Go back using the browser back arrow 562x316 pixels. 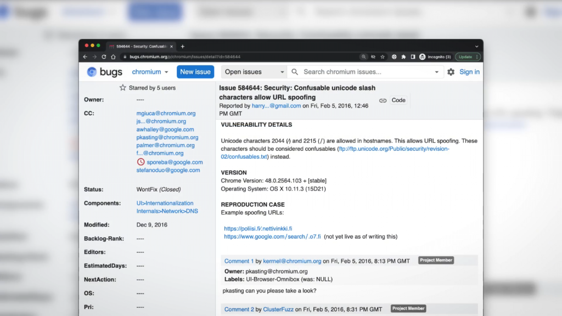(85, 57)
